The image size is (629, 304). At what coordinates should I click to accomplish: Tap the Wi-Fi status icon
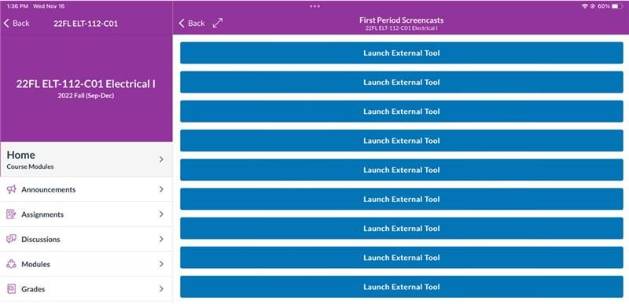pyautogui.click(x=584, y=6)
